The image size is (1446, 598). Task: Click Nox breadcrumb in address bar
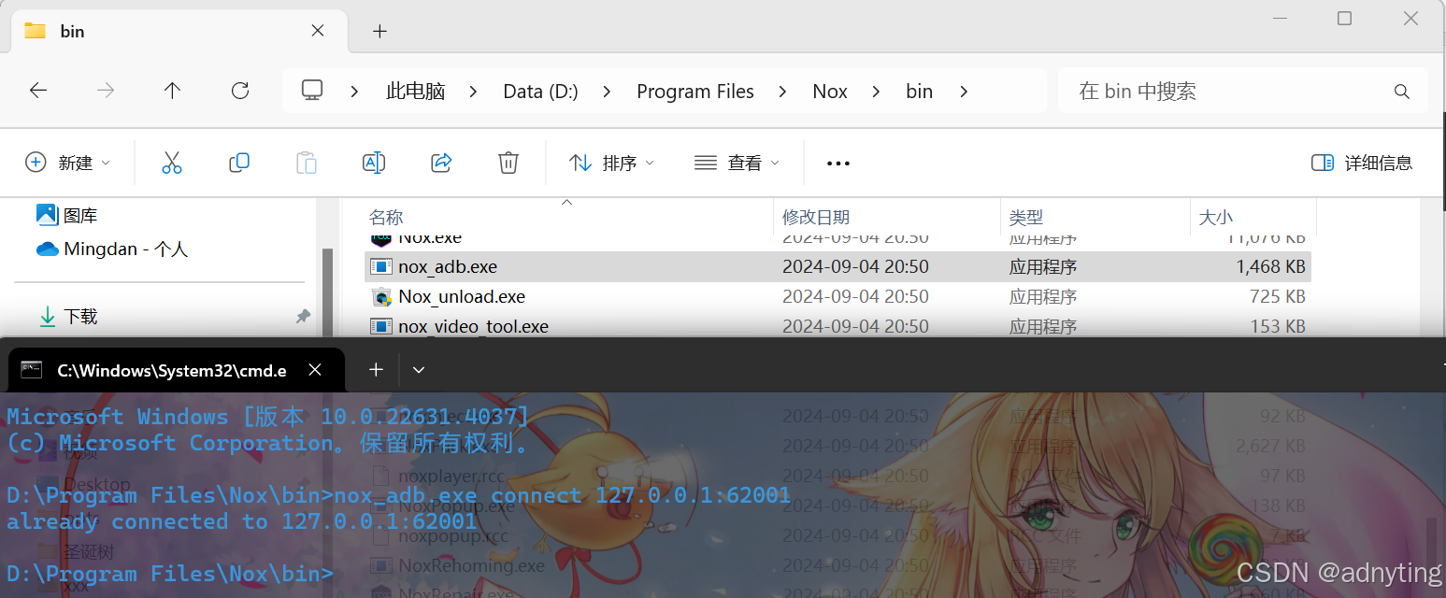[x=830, y=92]
